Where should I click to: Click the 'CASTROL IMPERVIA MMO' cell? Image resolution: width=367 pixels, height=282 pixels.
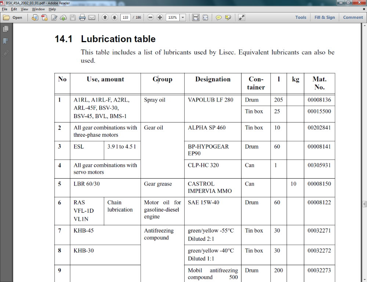[x=210, y=187]
